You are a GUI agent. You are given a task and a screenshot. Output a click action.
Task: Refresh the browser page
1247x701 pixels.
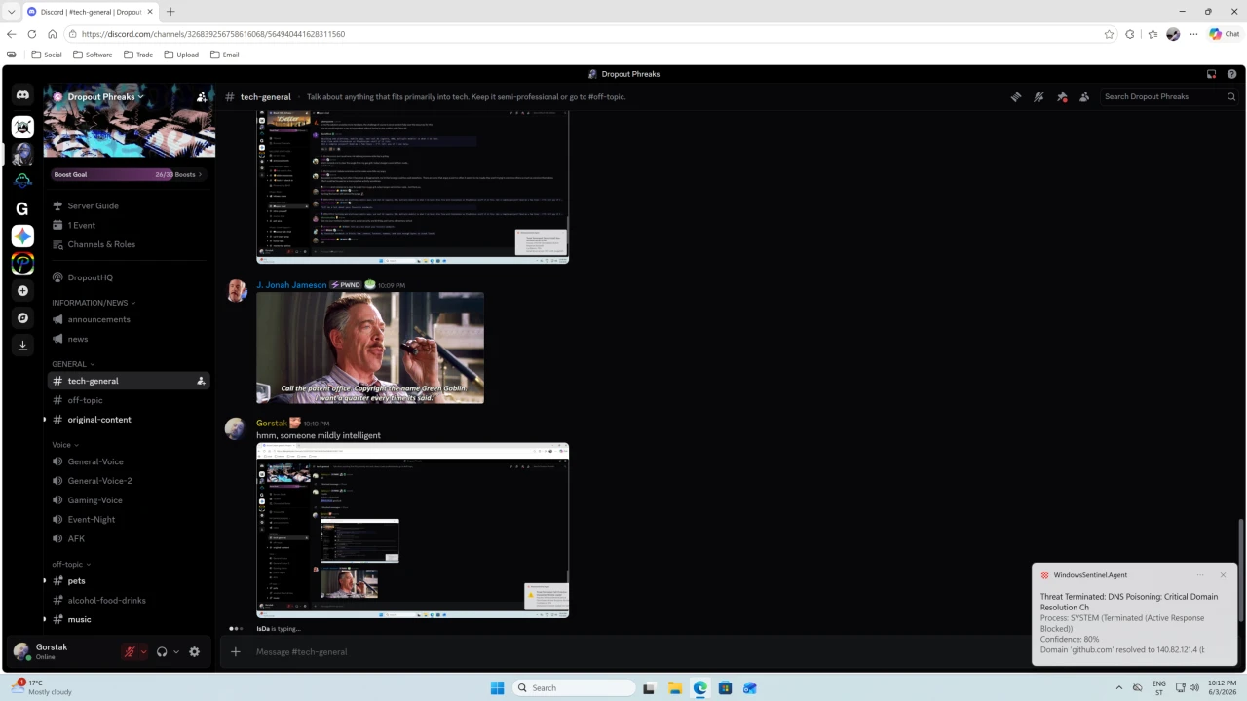pos(32,34)
